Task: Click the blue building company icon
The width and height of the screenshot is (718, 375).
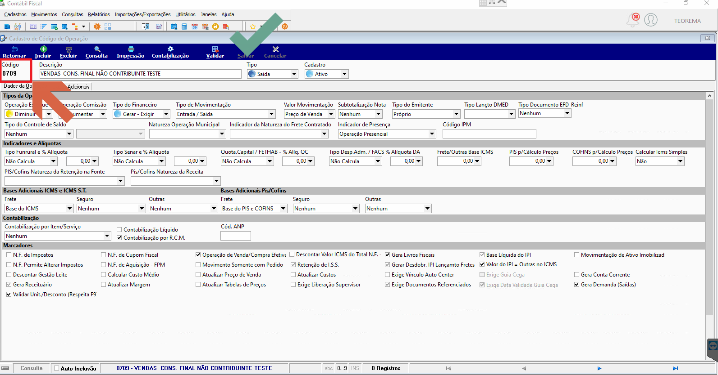Action: tap(7, 27)
